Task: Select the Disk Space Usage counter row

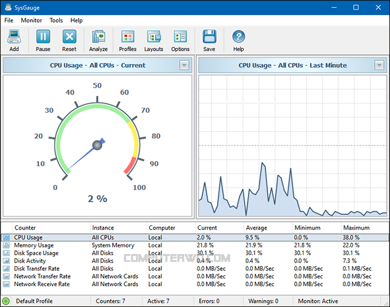Action: (x=195, y=253)
